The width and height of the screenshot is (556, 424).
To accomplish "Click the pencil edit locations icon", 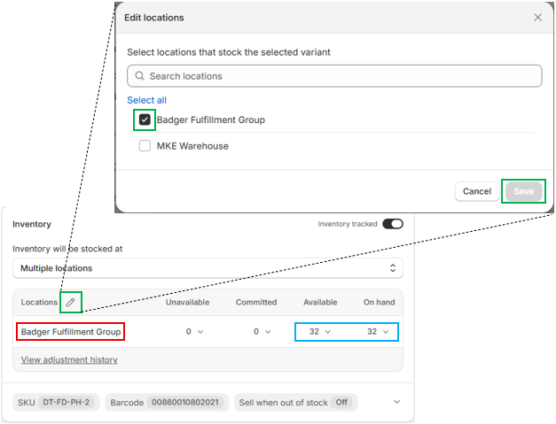I will click(x=71, y=303).
